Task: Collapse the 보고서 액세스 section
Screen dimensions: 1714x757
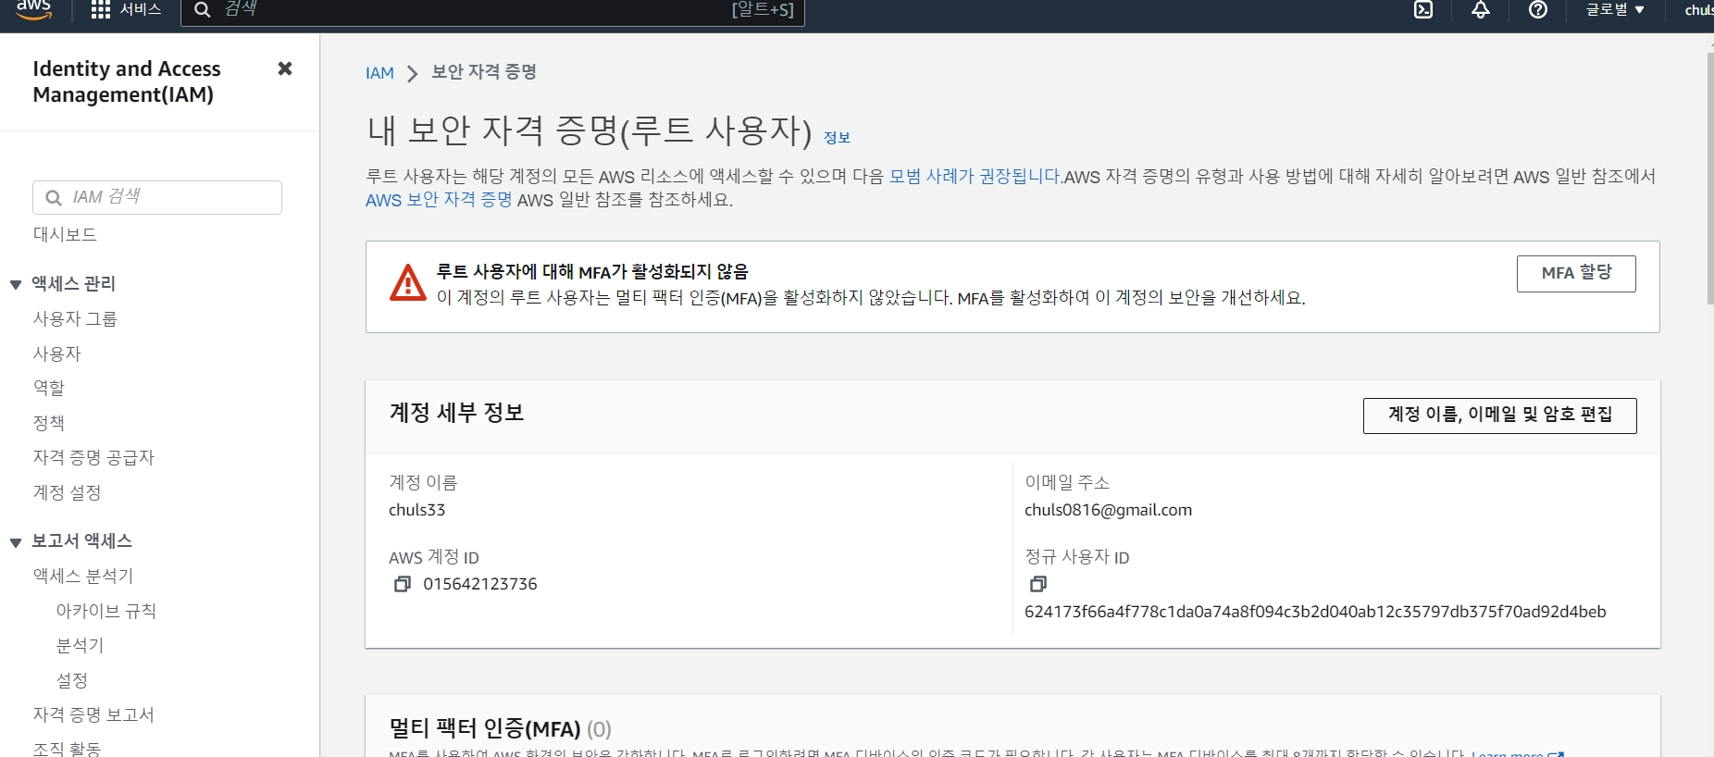Action: (16, 541)
